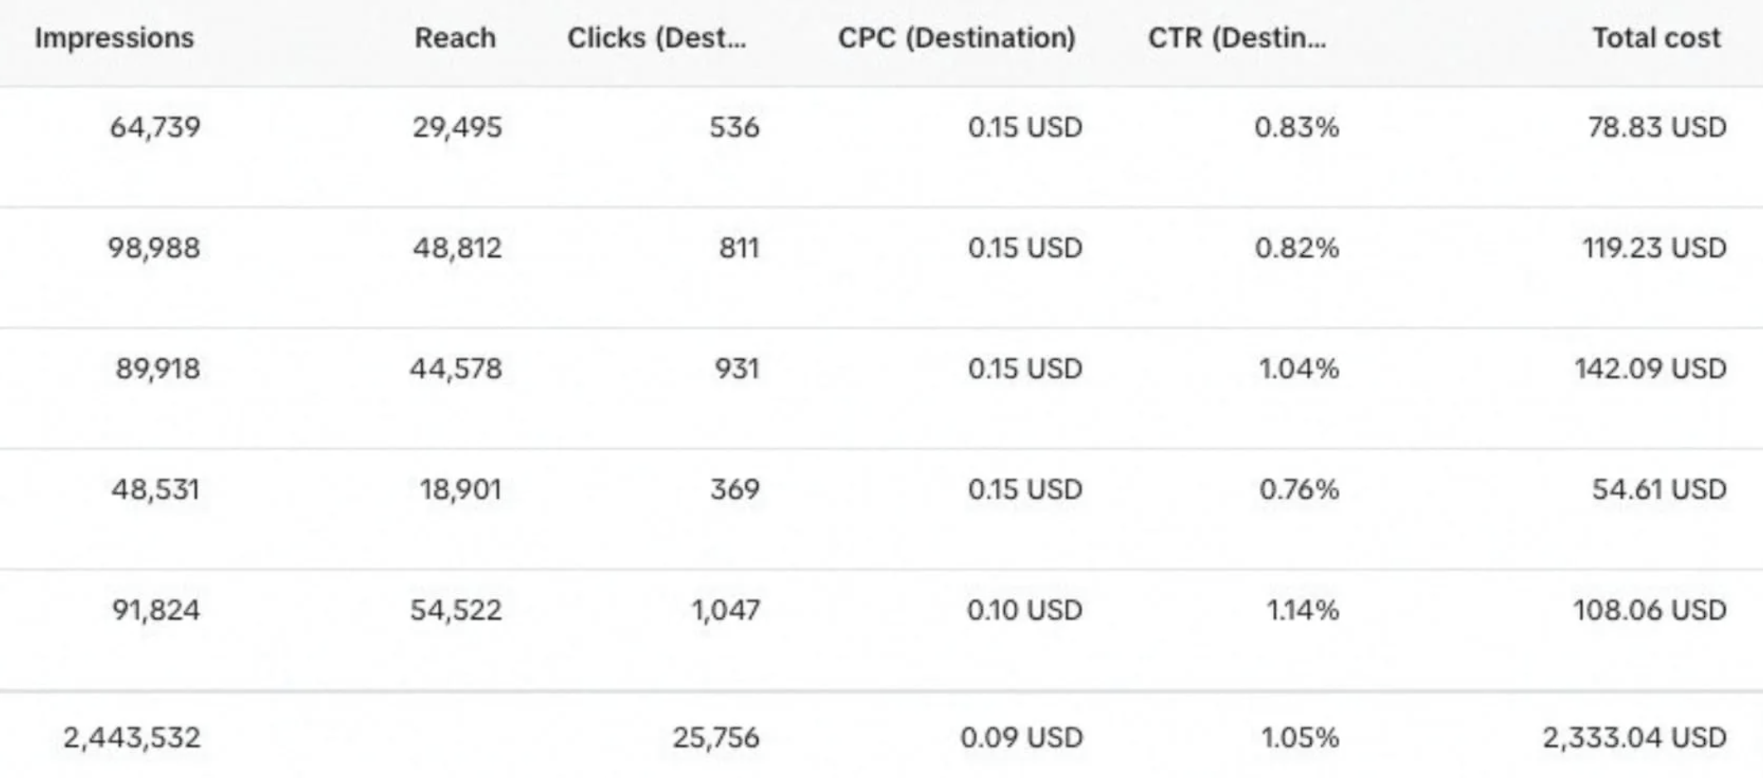Select the truncated Clicks (Dest... column header
Screen dimensions: 1763x778
(x=656, y=38)
